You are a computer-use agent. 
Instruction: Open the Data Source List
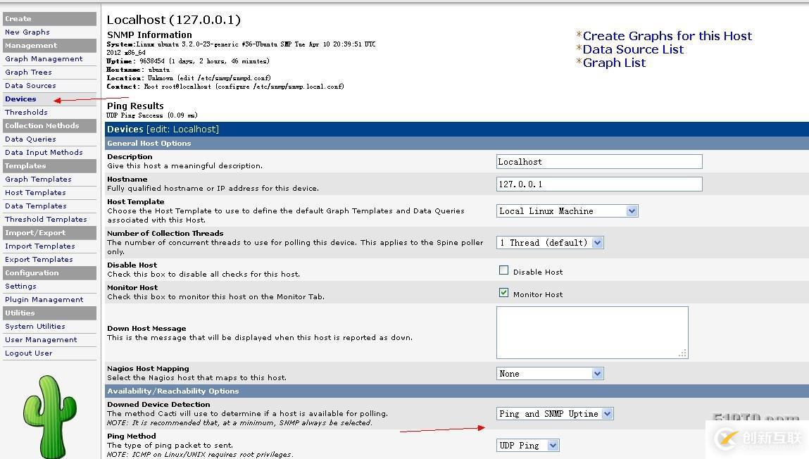click(x=633, y=49)
